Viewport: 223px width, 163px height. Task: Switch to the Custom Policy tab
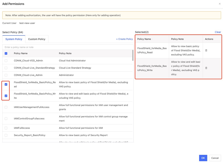click(37, 39)
